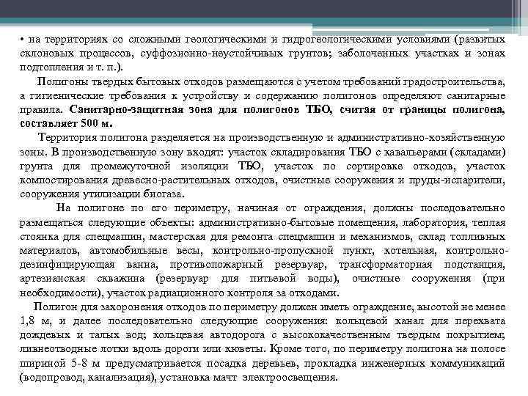Click the bold phrase "Санитарно-защитная зона"
Screen dimensions: 528x396
140,110
